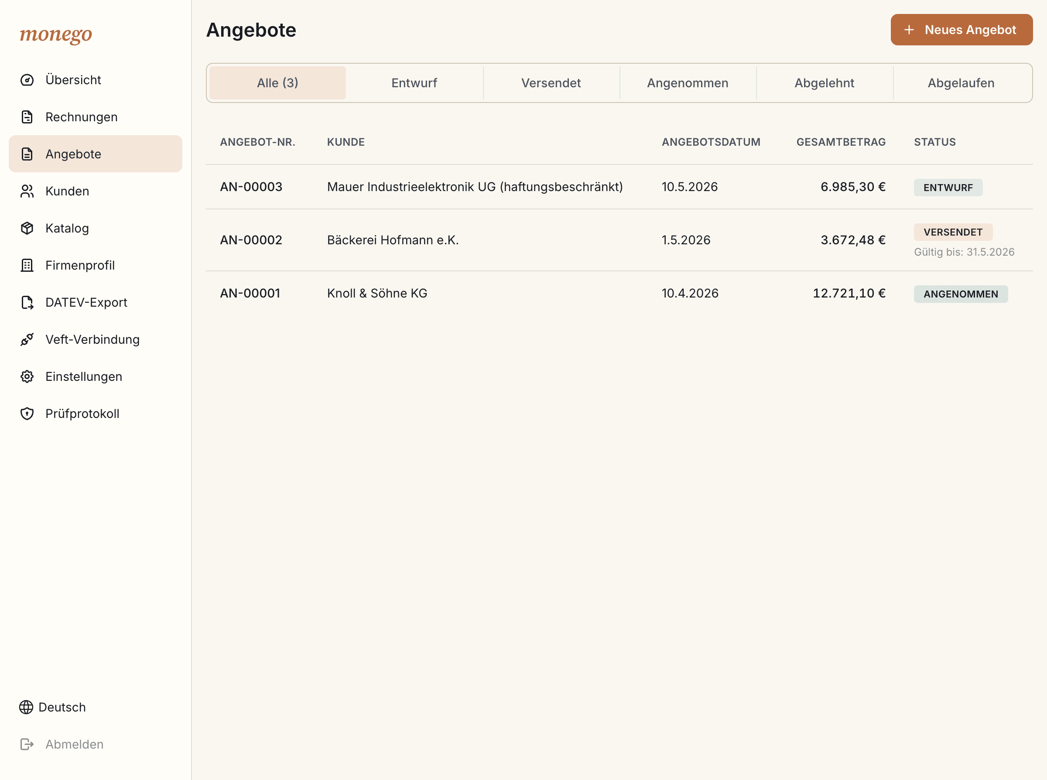Open the Abgelaufen tab

point(961,83)
